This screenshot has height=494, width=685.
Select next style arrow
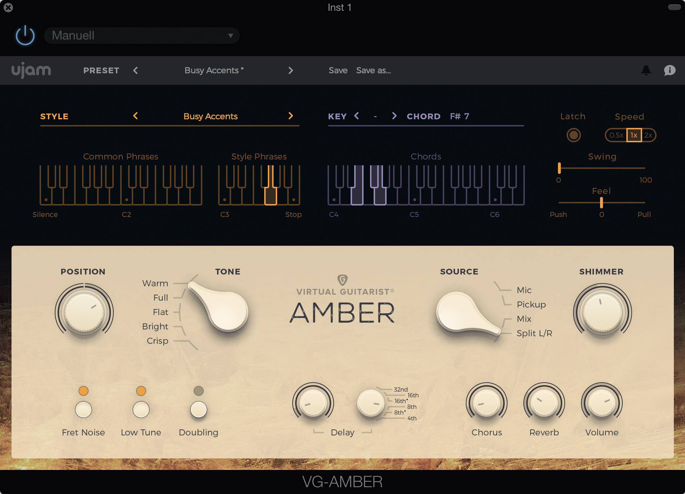pyautogui.click(x=290, y=116)
